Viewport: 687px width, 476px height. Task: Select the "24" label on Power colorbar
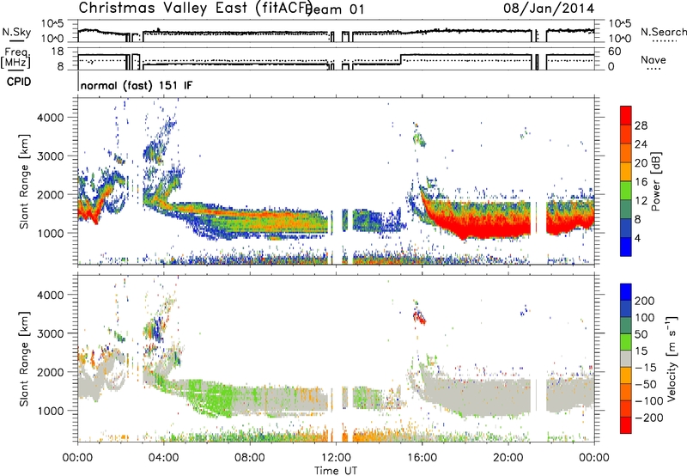click(641, 144)
